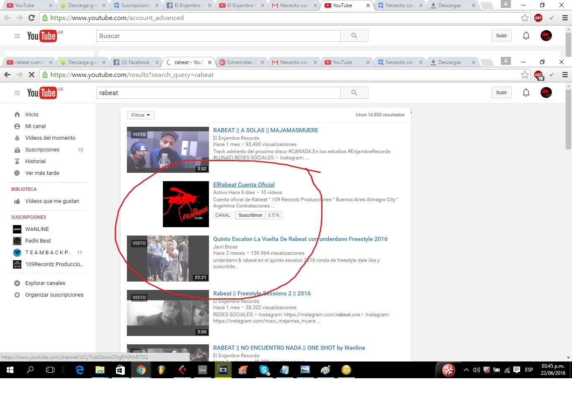The height and width of the screenshot is (405, 572).
Task: Open File Explorer from the taskbar
Action: coord(100,370)
